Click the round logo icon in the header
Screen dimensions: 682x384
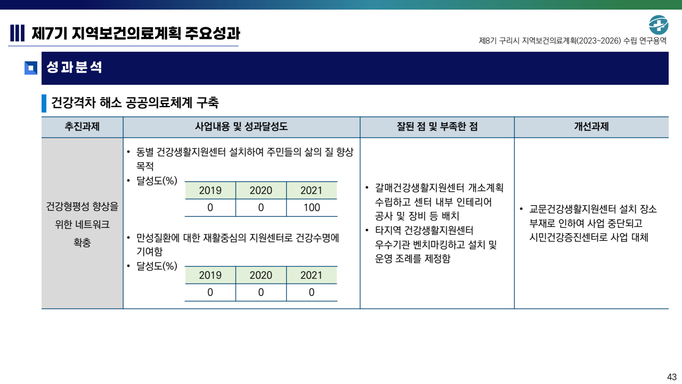pos(659,25)
